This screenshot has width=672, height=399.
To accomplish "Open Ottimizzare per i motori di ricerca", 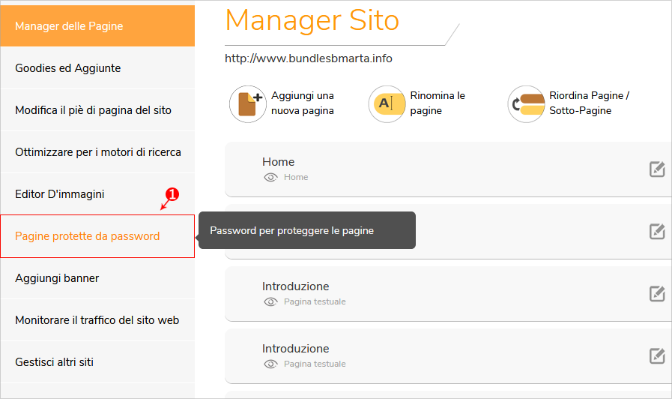I will (97, 152).
